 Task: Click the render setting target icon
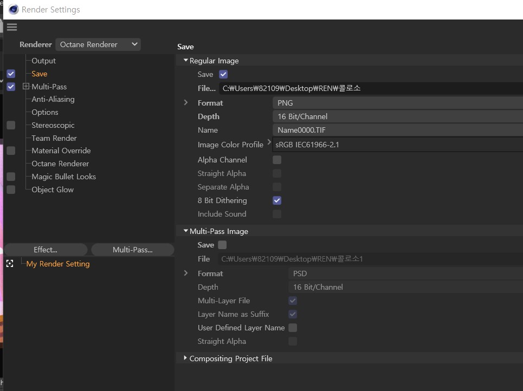pos(10,264)
